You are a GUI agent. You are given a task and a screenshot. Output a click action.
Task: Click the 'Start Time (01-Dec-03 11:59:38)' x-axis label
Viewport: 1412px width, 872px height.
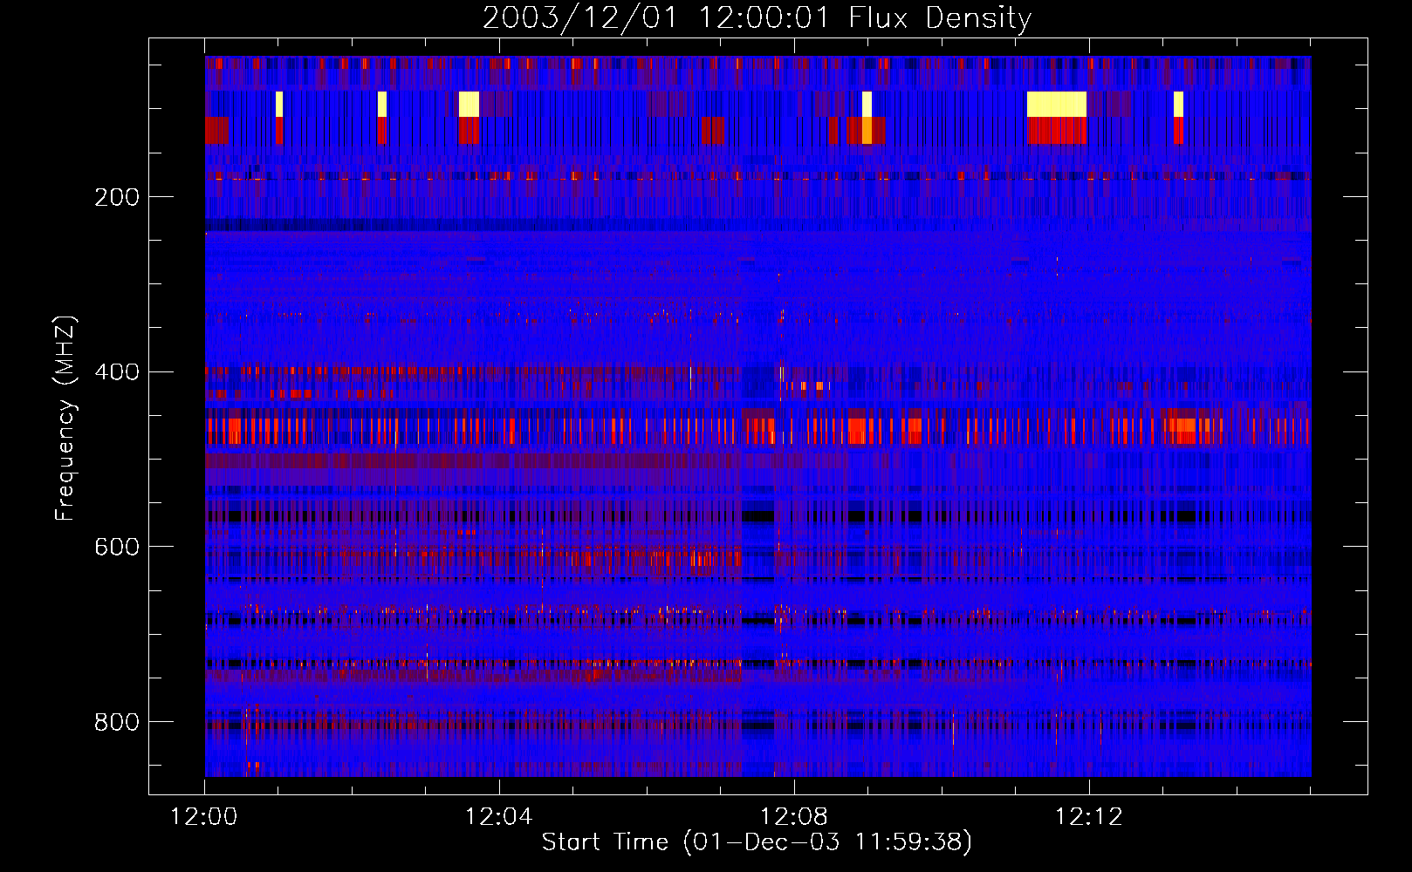pyautogui.click(x=757, y=842)
